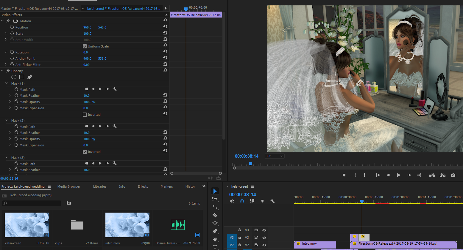Add a marker in the timeline panel
463x250 pixels.
tap(262, 201)
